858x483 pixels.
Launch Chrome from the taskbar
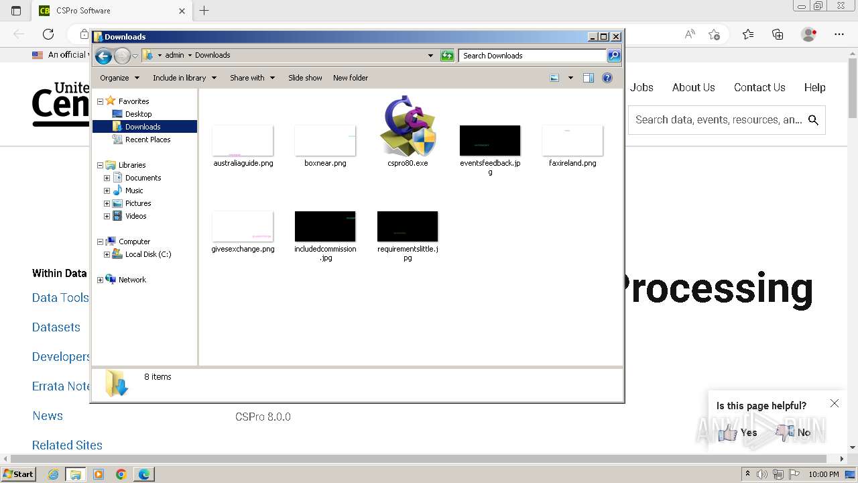(121, 474)
